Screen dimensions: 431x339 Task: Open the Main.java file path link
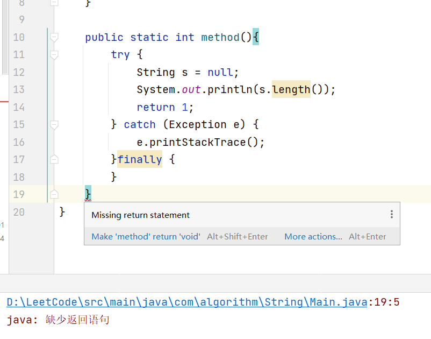(x=187, y=302)
